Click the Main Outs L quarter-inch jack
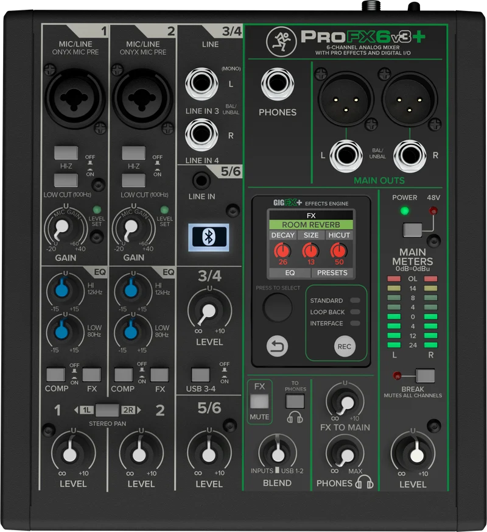This screenshot has width=487, height=532. (346, 156)
